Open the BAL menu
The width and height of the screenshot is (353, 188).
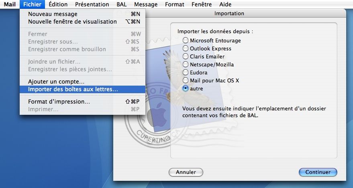(122, 4)
